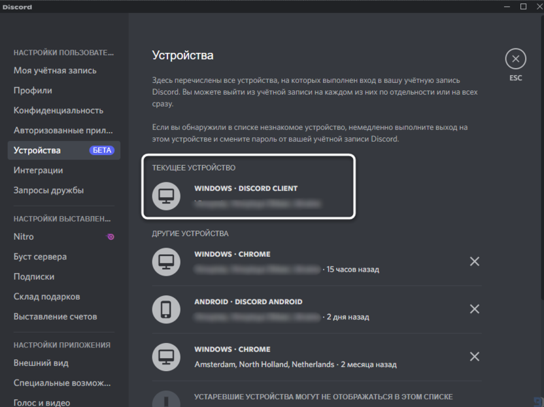Log out the Android Discord Android device

coord(475,309)
